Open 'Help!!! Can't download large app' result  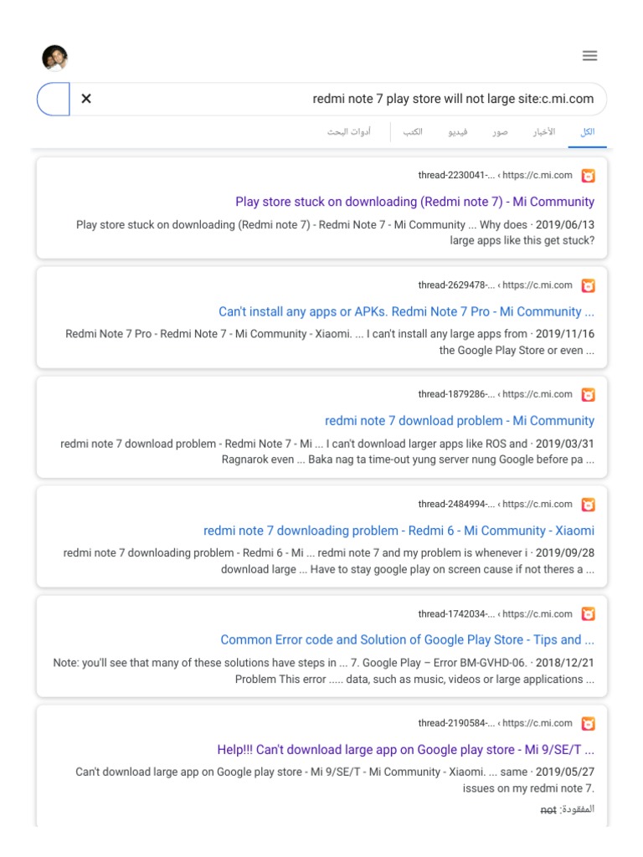[405, 750]
